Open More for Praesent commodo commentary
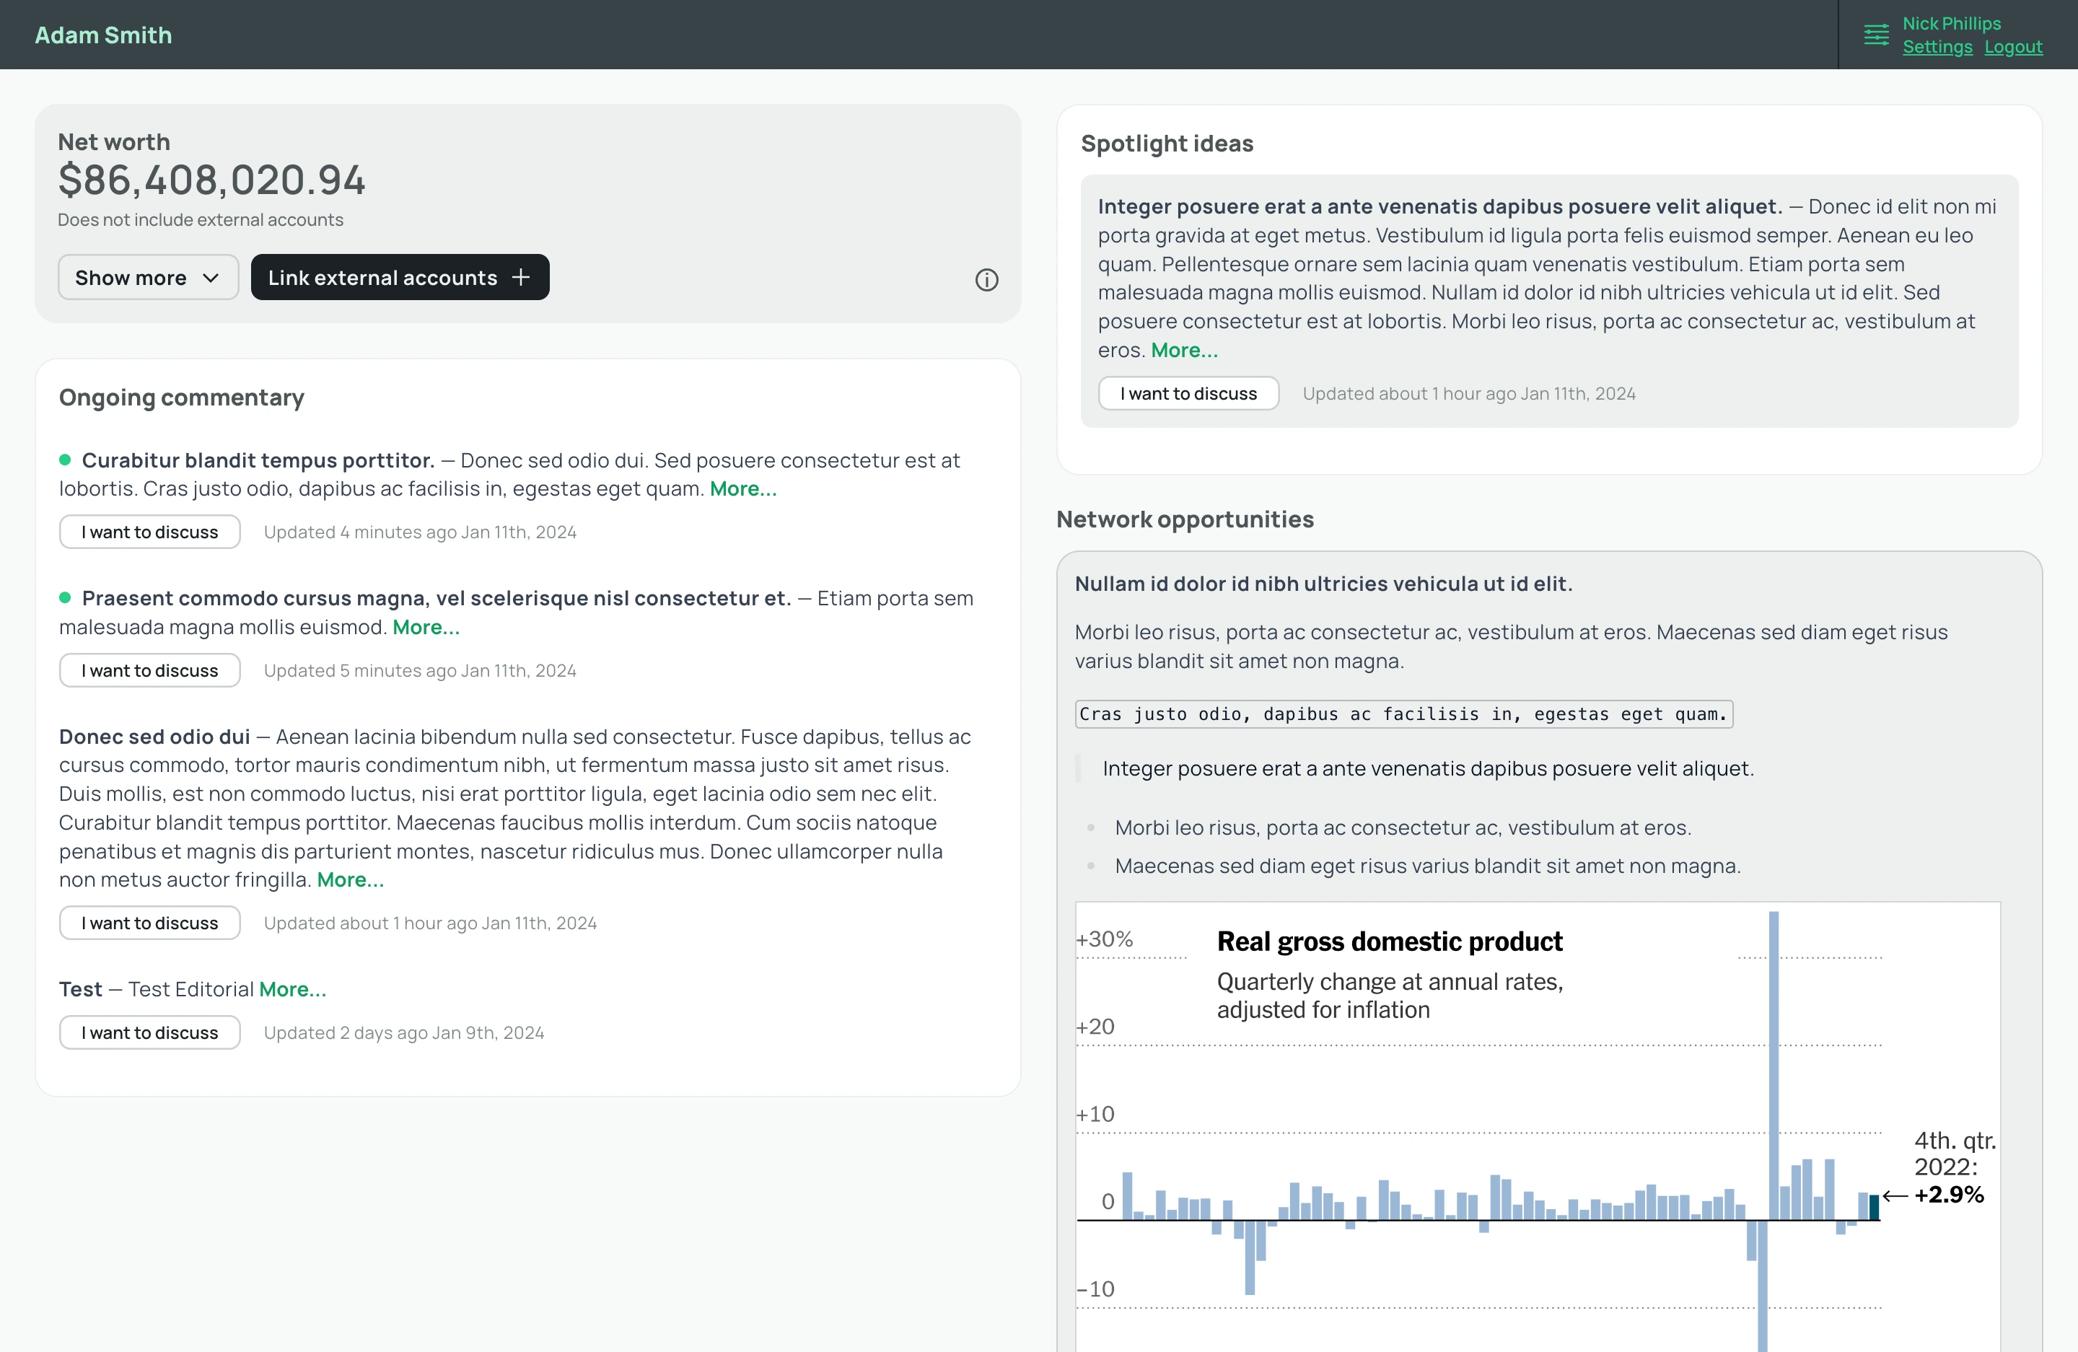 (426, 628)
